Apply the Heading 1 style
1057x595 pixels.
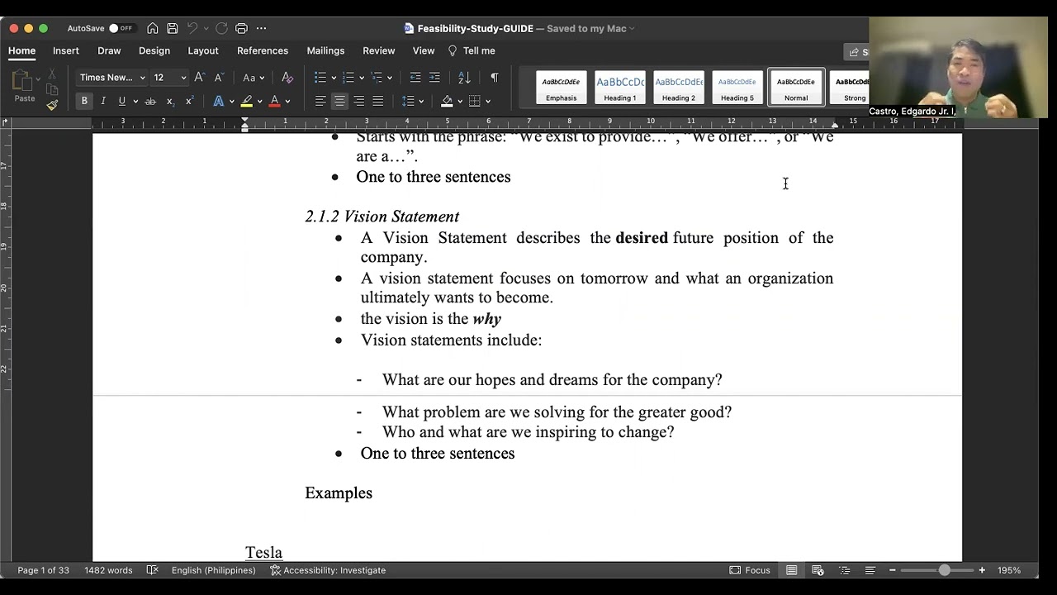620,88
